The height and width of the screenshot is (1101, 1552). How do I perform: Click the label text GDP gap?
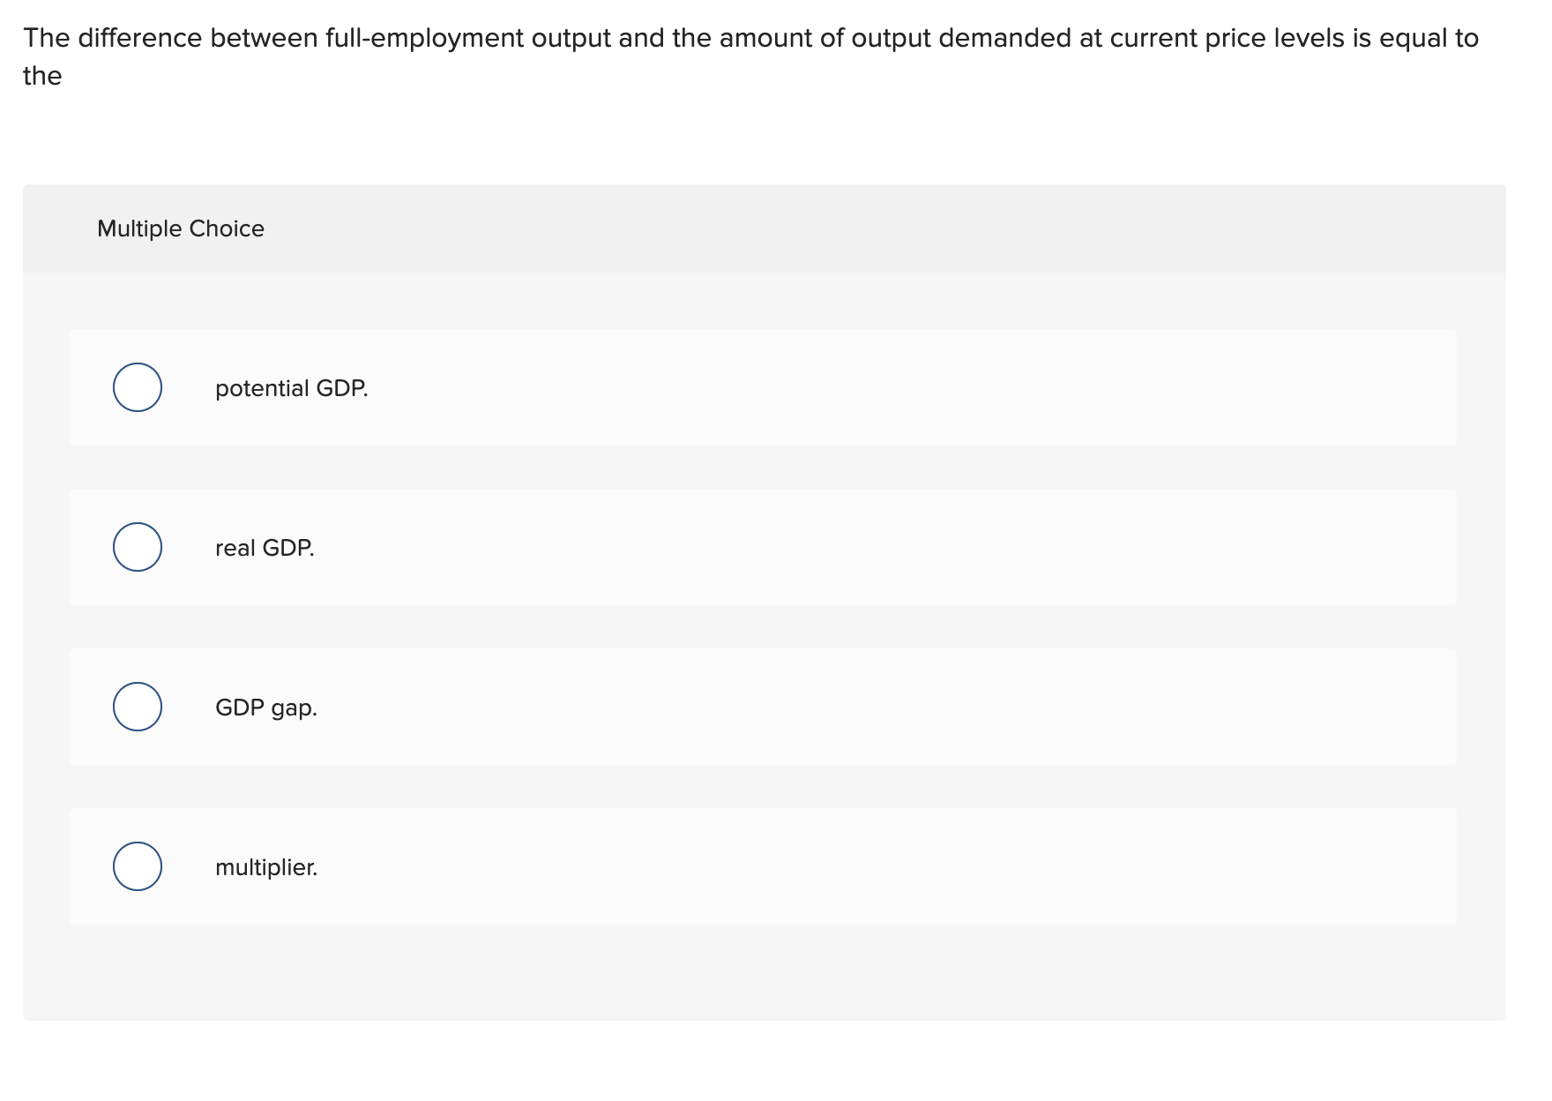(266, 707)
